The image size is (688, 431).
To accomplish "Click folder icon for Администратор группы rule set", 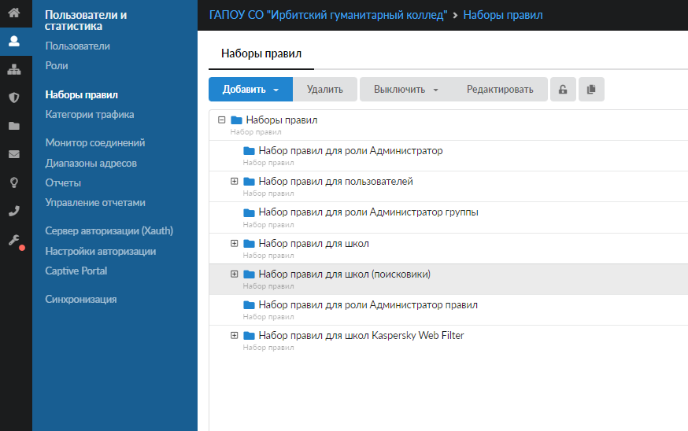I will (250, 212).
